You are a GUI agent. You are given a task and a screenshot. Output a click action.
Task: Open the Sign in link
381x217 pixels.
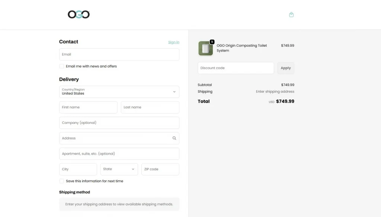tap(173, 42)
